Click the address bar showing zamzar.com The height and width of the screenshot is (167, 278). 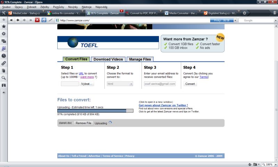pos(133,20)
